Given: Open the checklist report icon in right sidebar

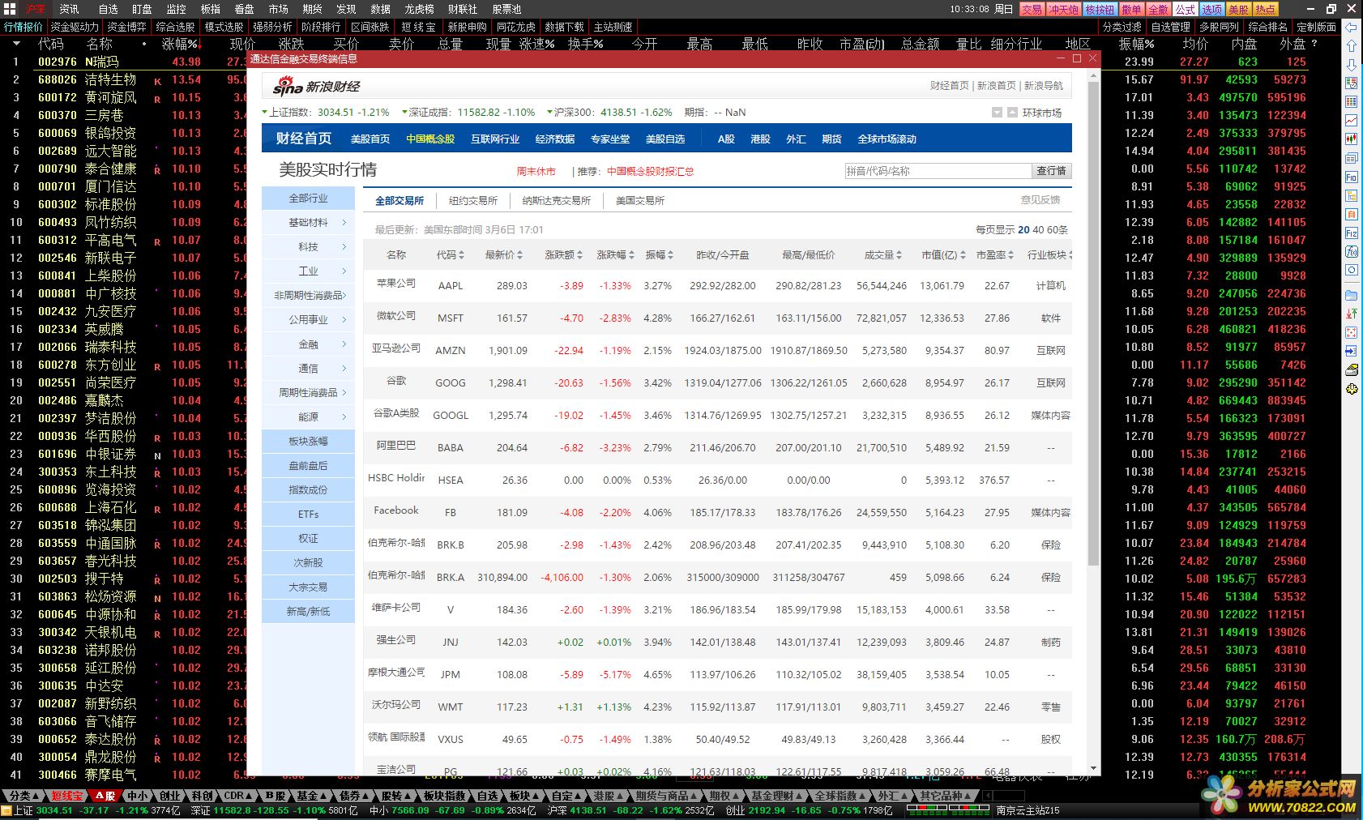Looking at the screenshot, I should 1351,83.
